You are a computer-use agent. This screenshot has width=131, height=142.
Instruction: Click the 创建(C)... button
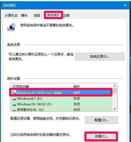pos(101,136)
